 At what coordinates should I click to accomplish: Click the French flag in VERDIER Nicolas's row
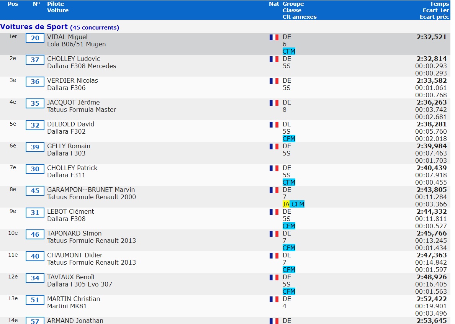(x=274, y=81)
